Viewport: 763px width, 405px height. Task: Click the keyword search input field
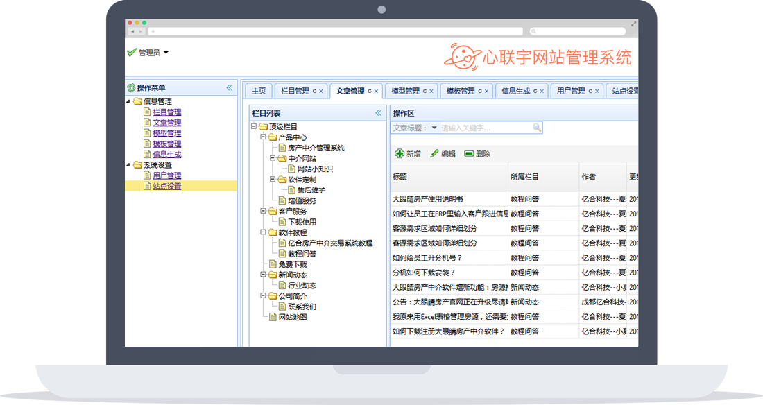(486, 128)
